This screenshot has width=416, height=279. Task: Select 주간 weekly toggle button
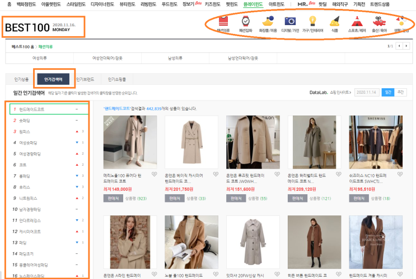click(x=401, y=92)
